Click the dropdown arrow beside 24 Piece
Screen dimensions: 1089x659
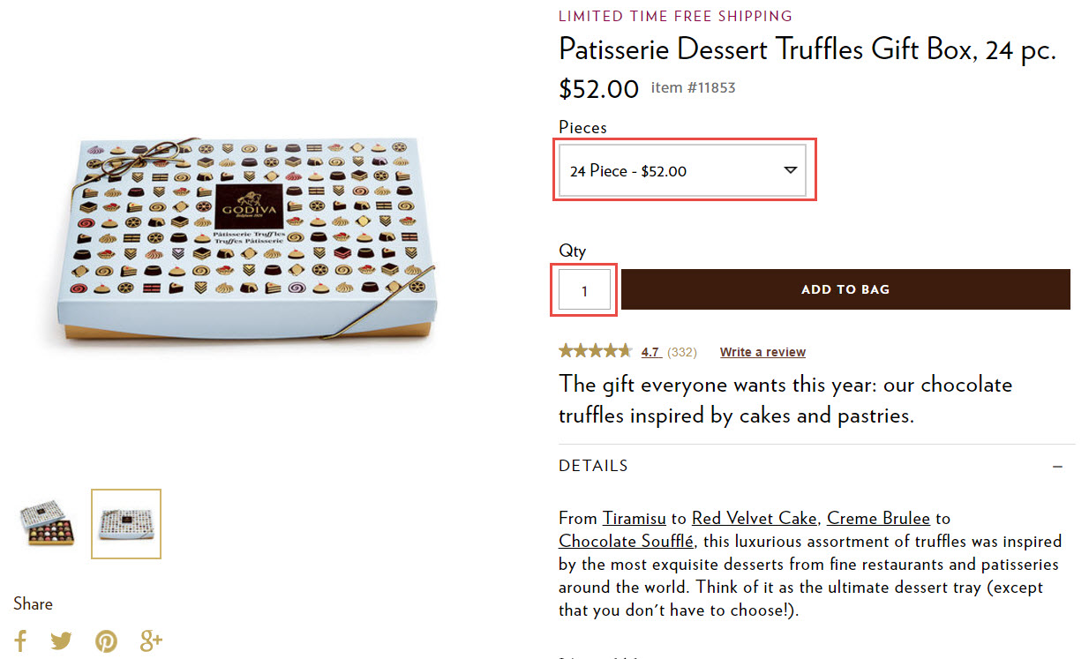[x=791, y=170]
